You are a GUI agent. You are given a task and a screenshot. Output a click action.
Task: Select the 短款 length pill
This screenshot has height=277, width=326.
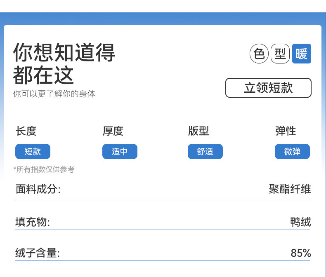(33, 151)
